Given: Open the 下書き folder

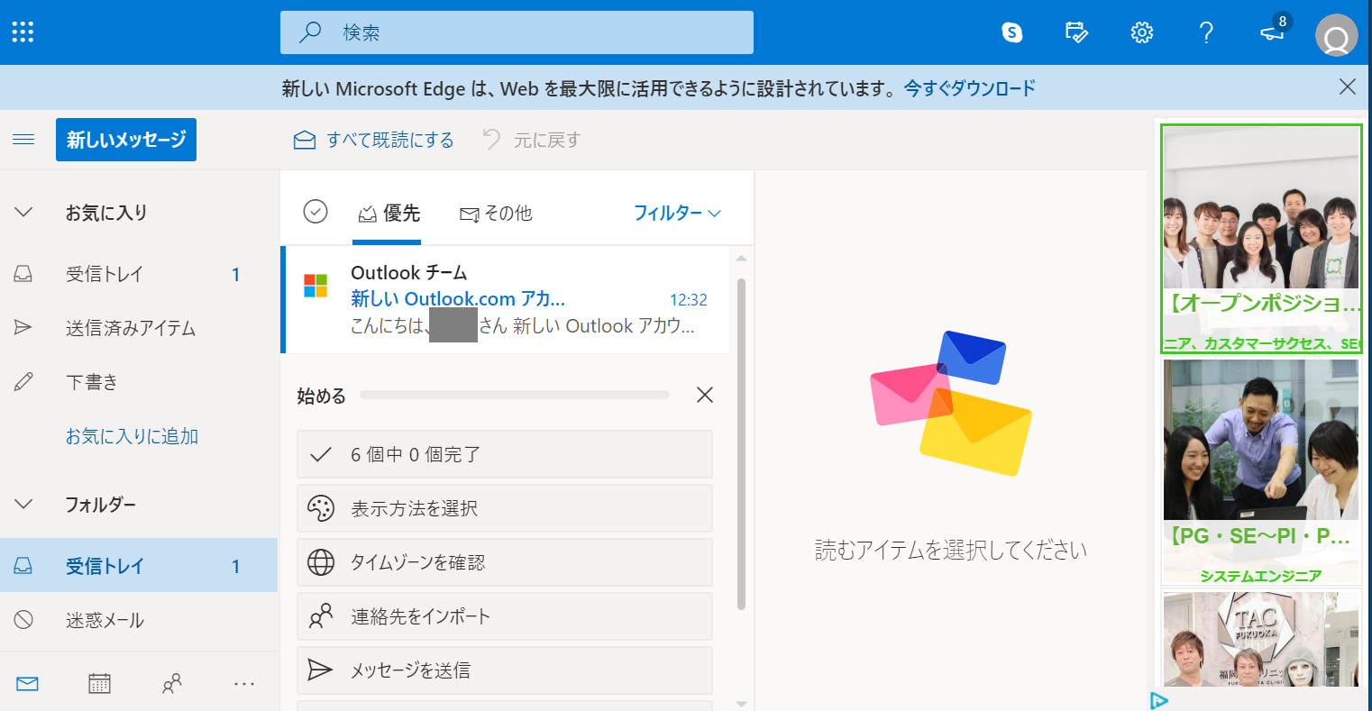Looking at the screenshot, I should pyautogui.click(x=139, y=382).
